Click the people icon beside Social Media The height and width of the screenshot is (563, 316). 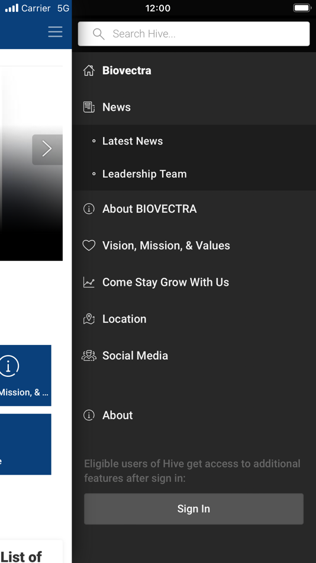tap(89, 356)
